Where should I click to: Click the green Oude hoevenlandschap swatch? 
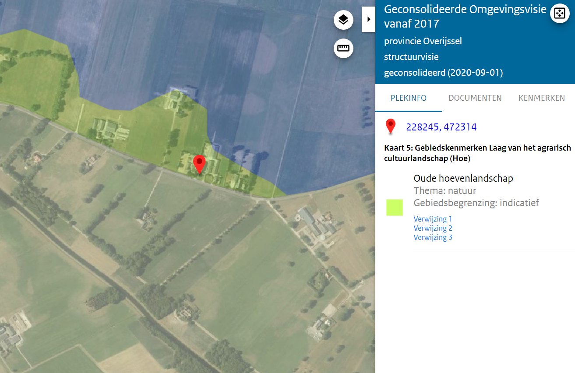click(395, 208)
